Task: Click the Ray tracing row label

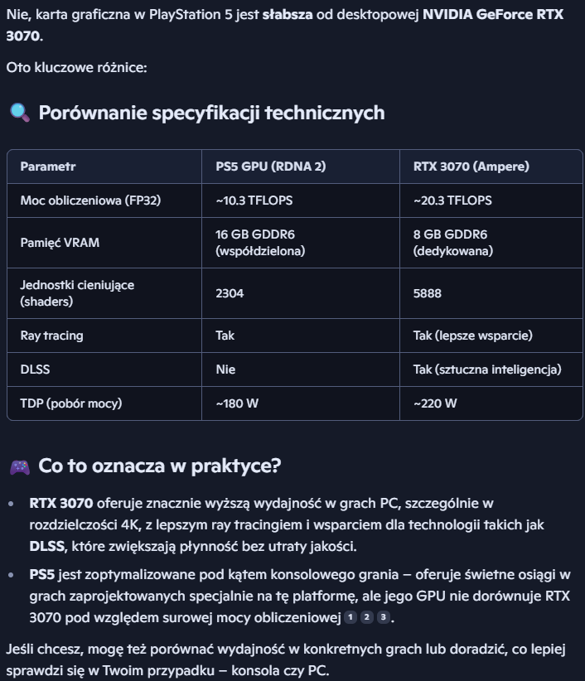Action: point(51,336)
